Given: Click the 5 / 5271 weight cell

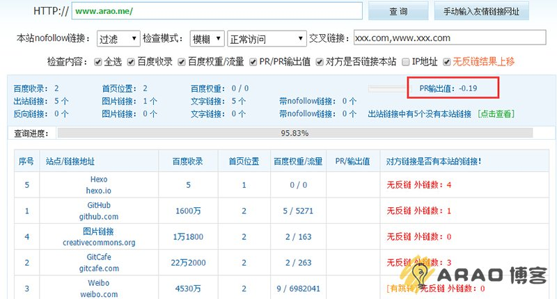Looking at the screenshot, I should coord(298,211).
